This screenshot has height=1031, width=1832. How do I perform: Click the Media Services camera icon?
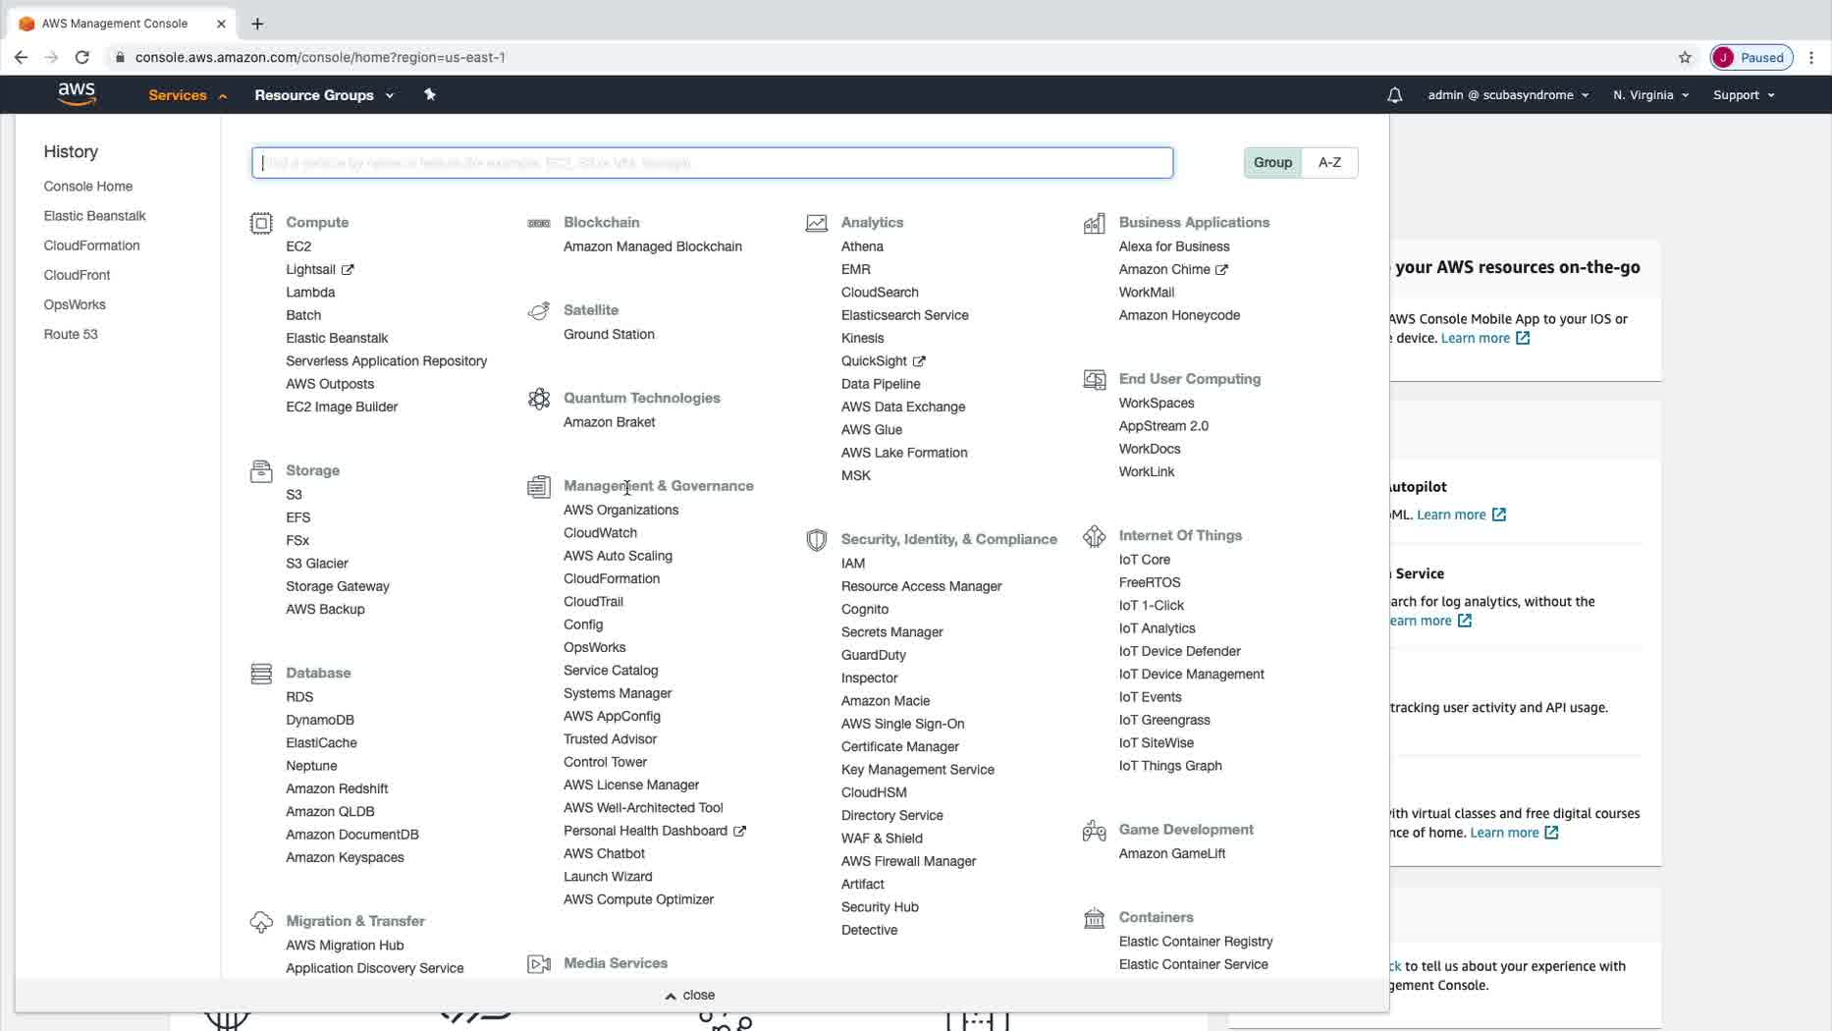click(x=539, y=964)
